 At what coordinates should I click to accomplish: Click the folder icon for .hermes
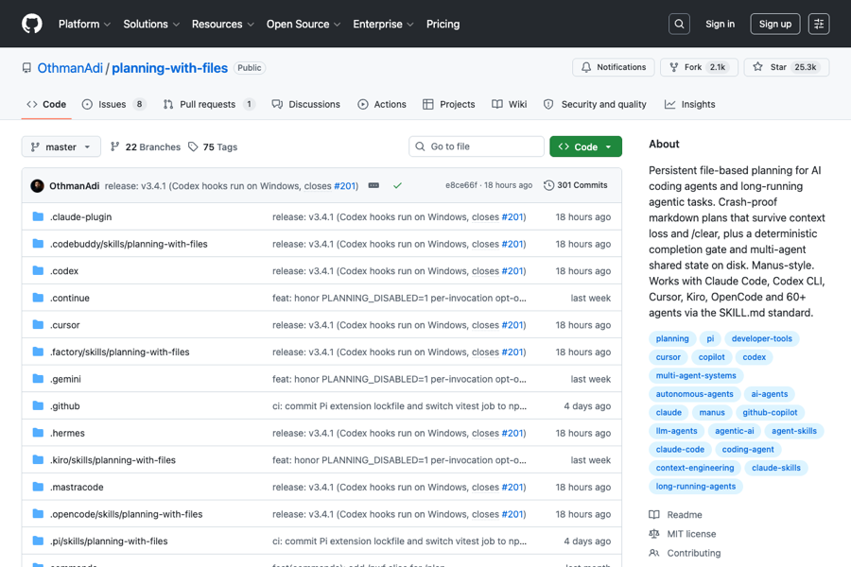pos(38,433)
